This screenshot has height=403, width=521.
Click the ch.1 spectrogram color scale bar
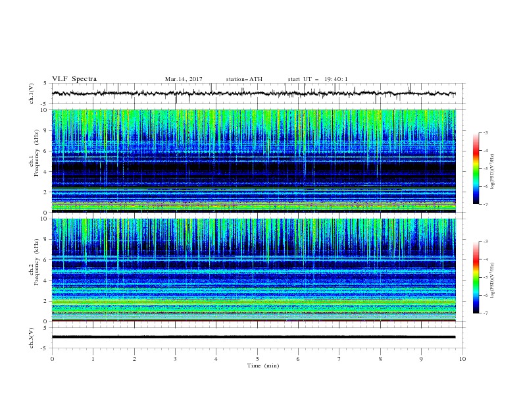[x=476, y=169]
